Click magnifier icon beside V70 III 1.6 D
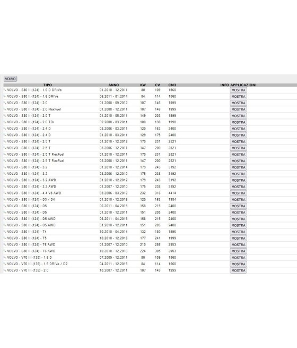 point(5,258)
